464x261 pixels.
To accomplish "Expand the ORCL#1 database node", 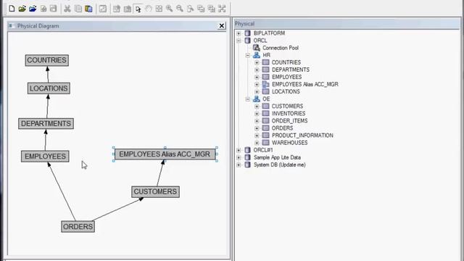I will point(239,150).
